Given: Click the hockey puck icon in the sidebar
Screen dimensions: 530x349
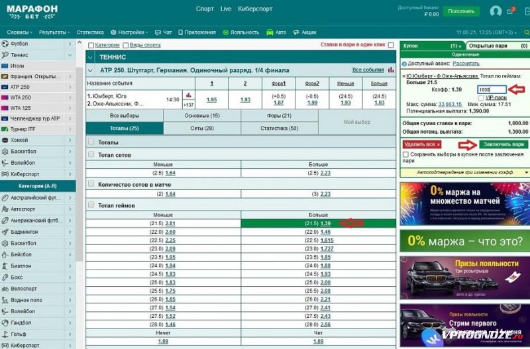Looking at the screenshot, I should point(5,140).
